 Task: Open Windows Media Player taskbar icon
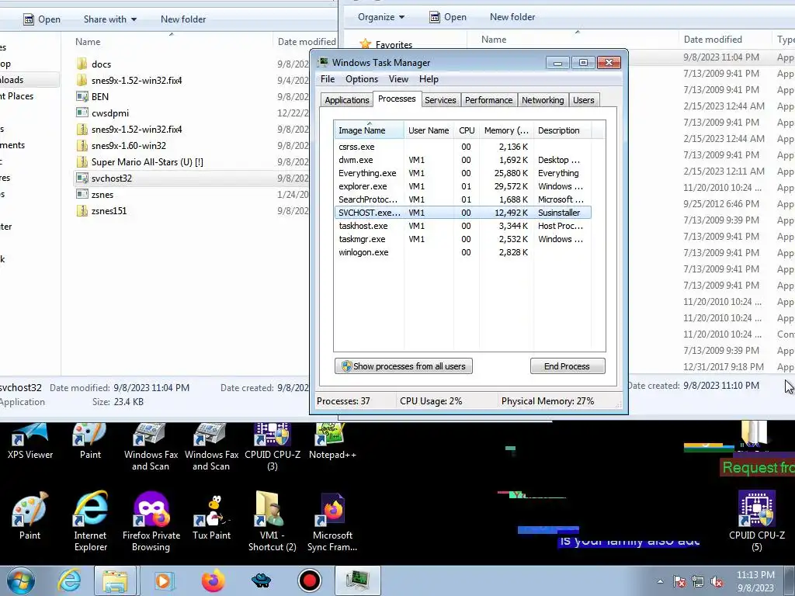click(163, 580)
